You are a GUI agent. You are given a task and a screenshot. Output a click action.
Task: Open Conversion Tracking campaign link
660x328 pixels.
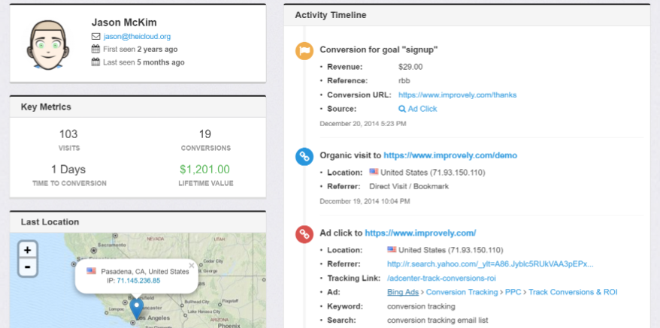pyautogui.click(x=462, y=292)
